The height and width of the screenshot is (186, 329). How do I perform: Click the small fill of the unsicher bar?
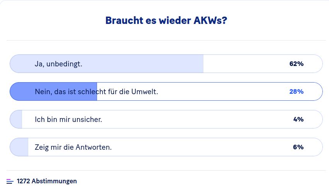(x=16, y=119)
